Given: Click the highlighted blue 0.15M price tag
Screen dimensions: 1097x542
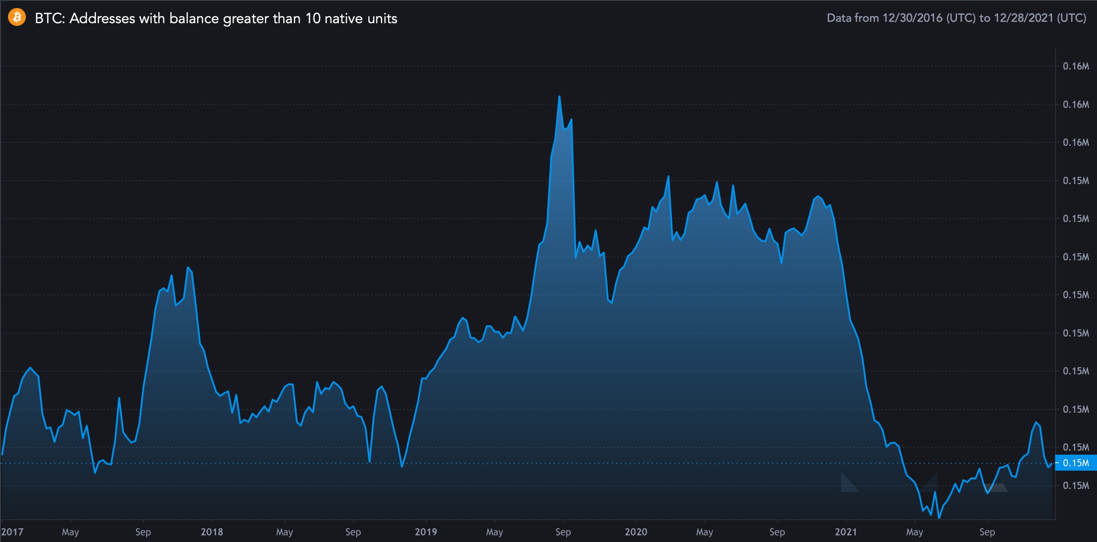Looking at the screenshot, I should pos(1075,463).
